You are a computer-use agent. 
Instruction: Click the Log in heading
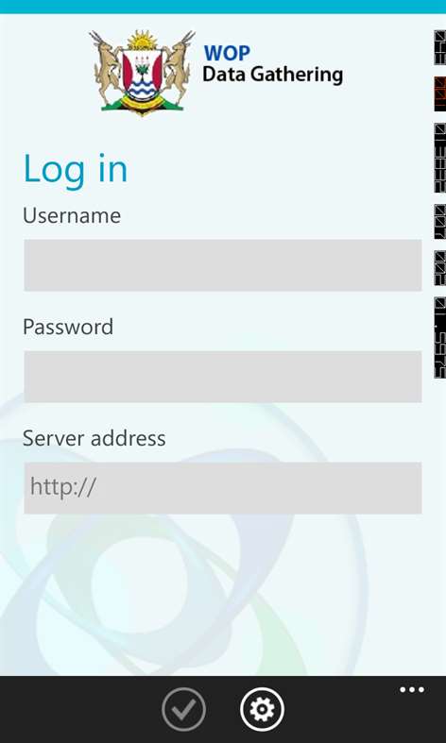[76, 169]
